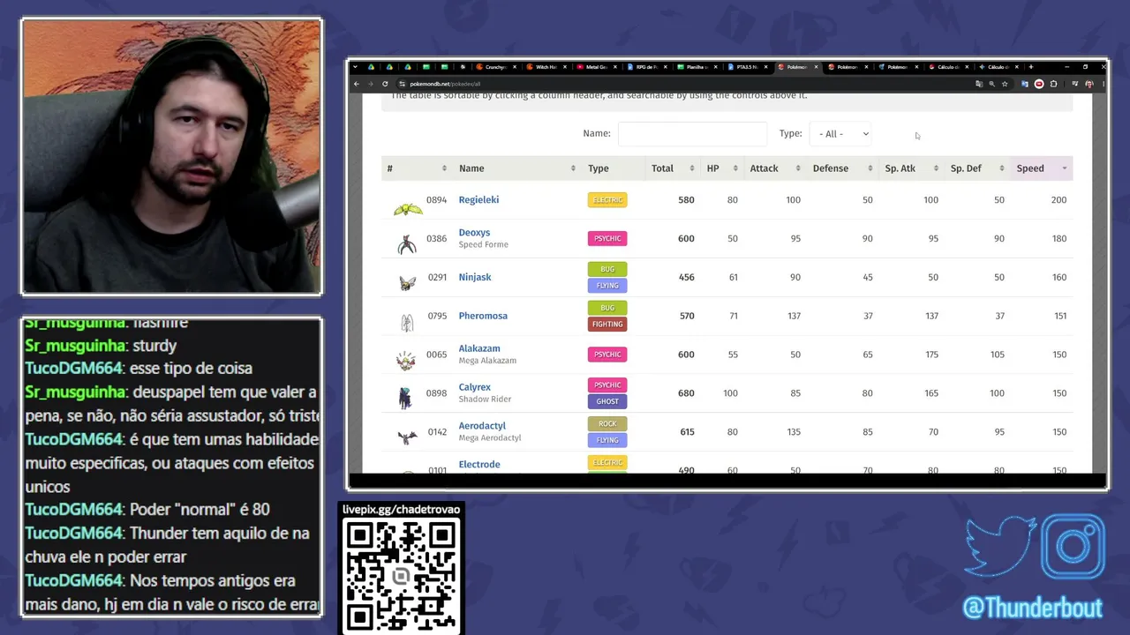This screenshot has width=1130, height=635.
Task: Click the Mega Alakazam subtitle text
Action: coord(487,361)
